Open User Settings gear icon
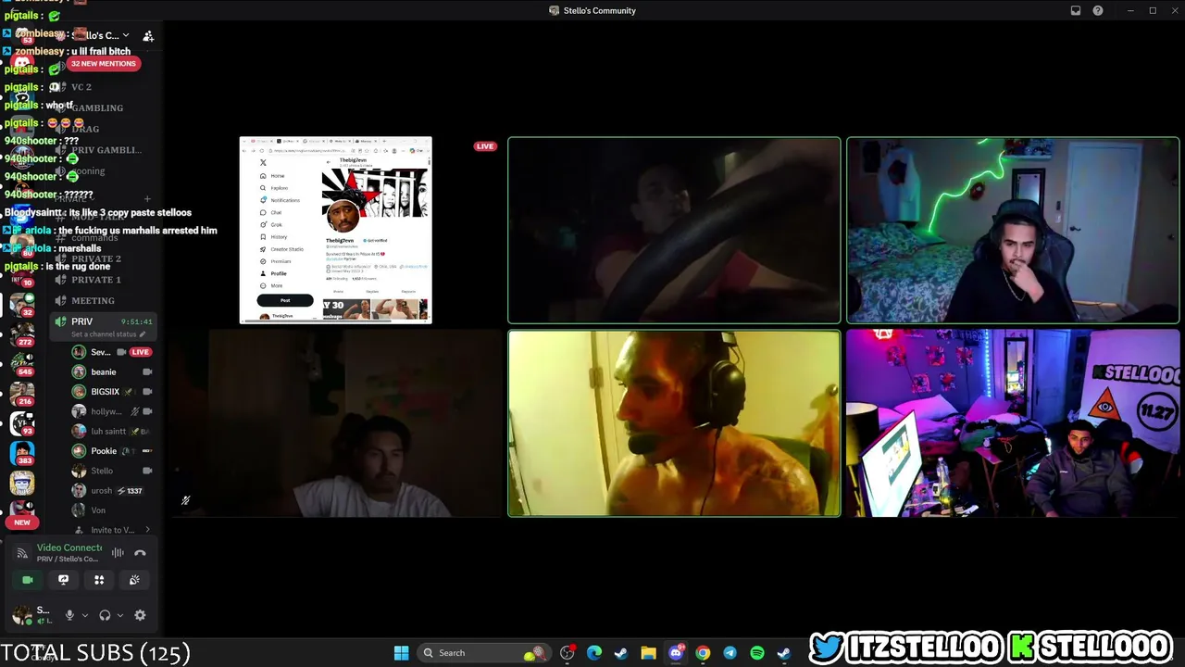 (140, 615)
